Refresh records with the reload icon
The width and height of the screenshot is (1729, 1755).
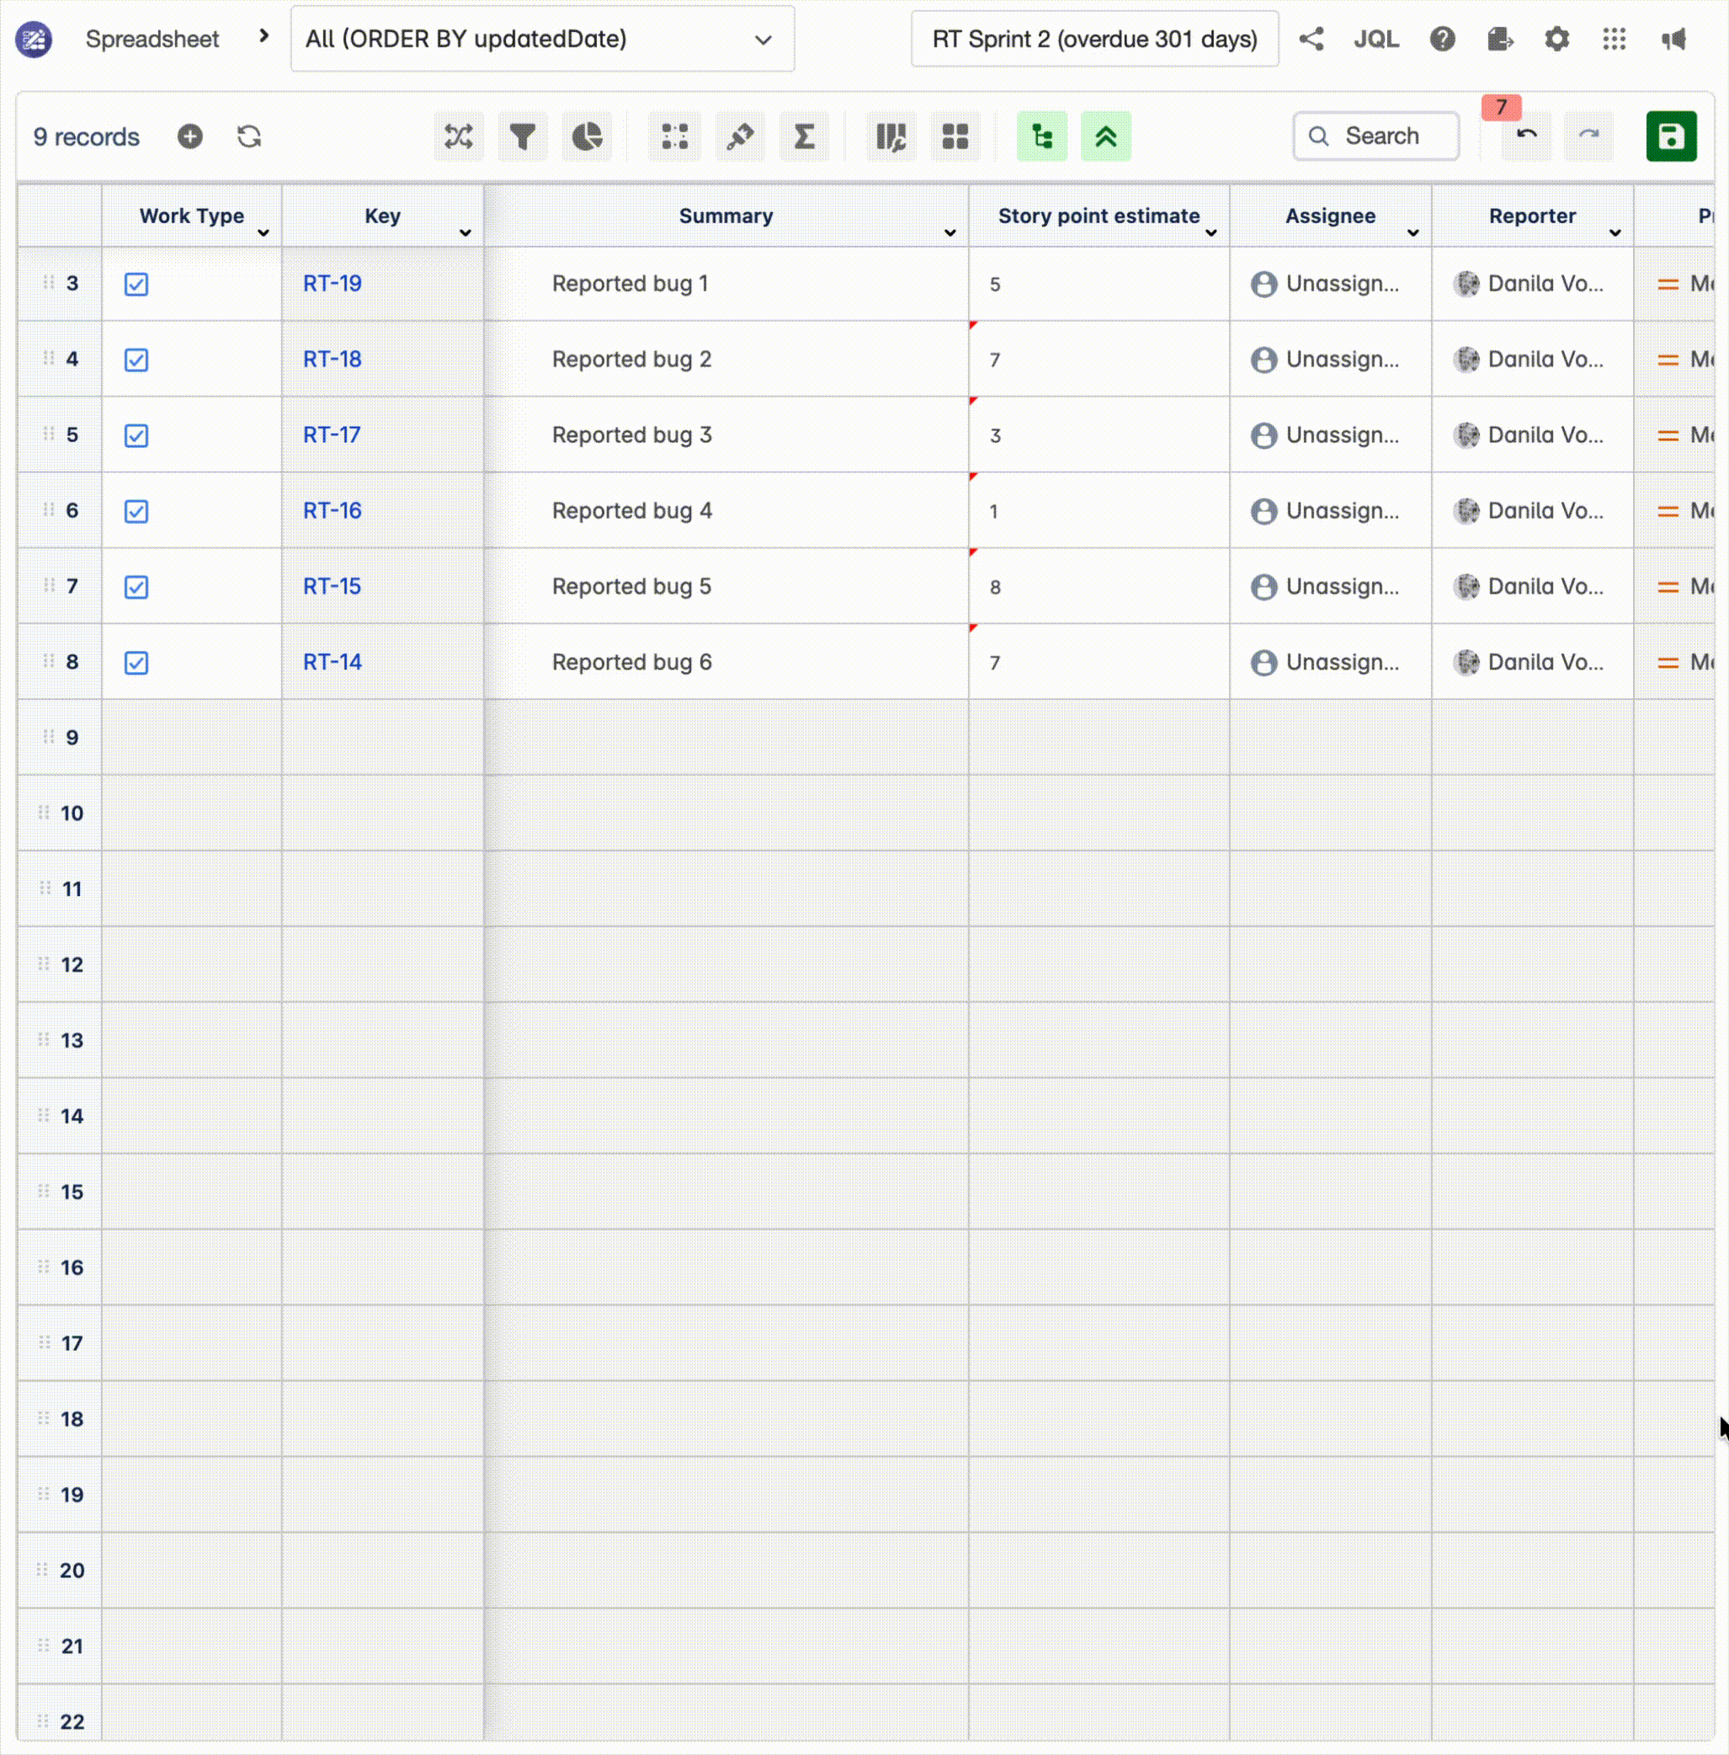click(249, 136)
